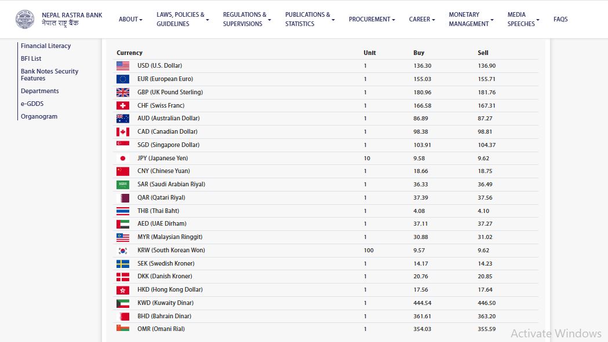Click the Kuwait flag icon for KWD
This screenshot has width=608, height=342.
[123, 303]
